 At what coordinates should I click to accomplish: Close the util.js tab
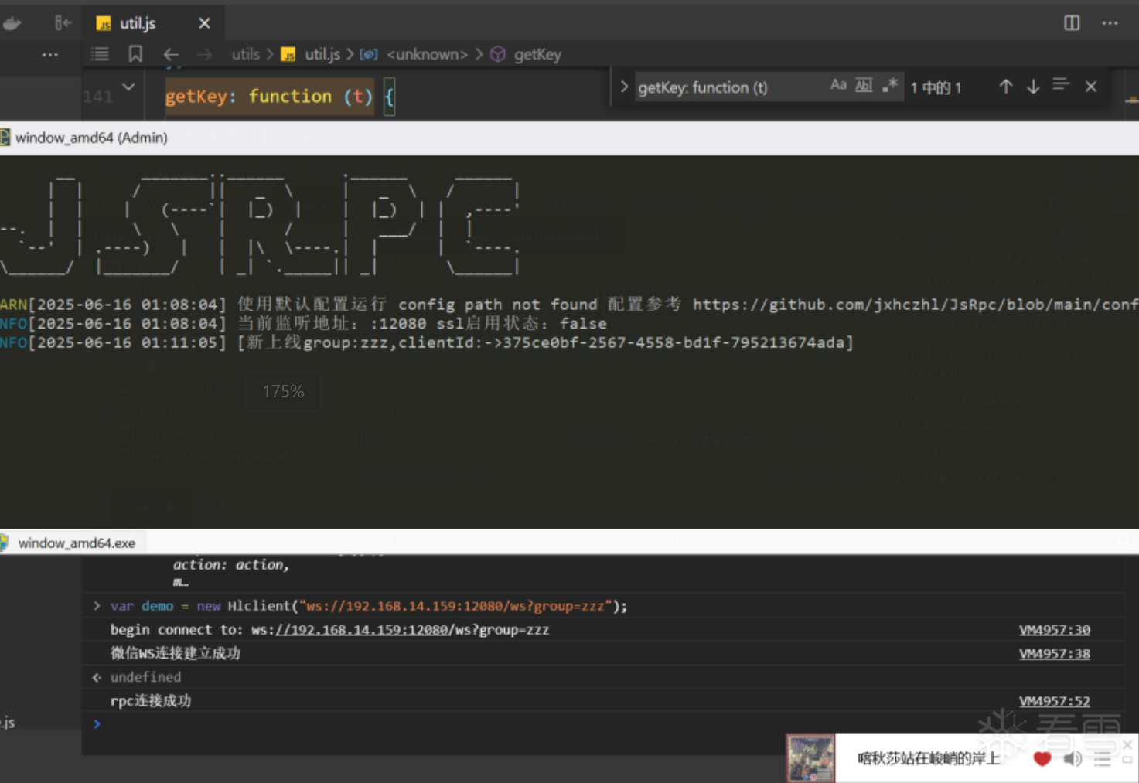point(204,23)
